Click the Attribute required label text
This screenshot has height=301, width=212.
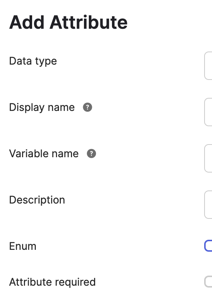tap(52, 282)
